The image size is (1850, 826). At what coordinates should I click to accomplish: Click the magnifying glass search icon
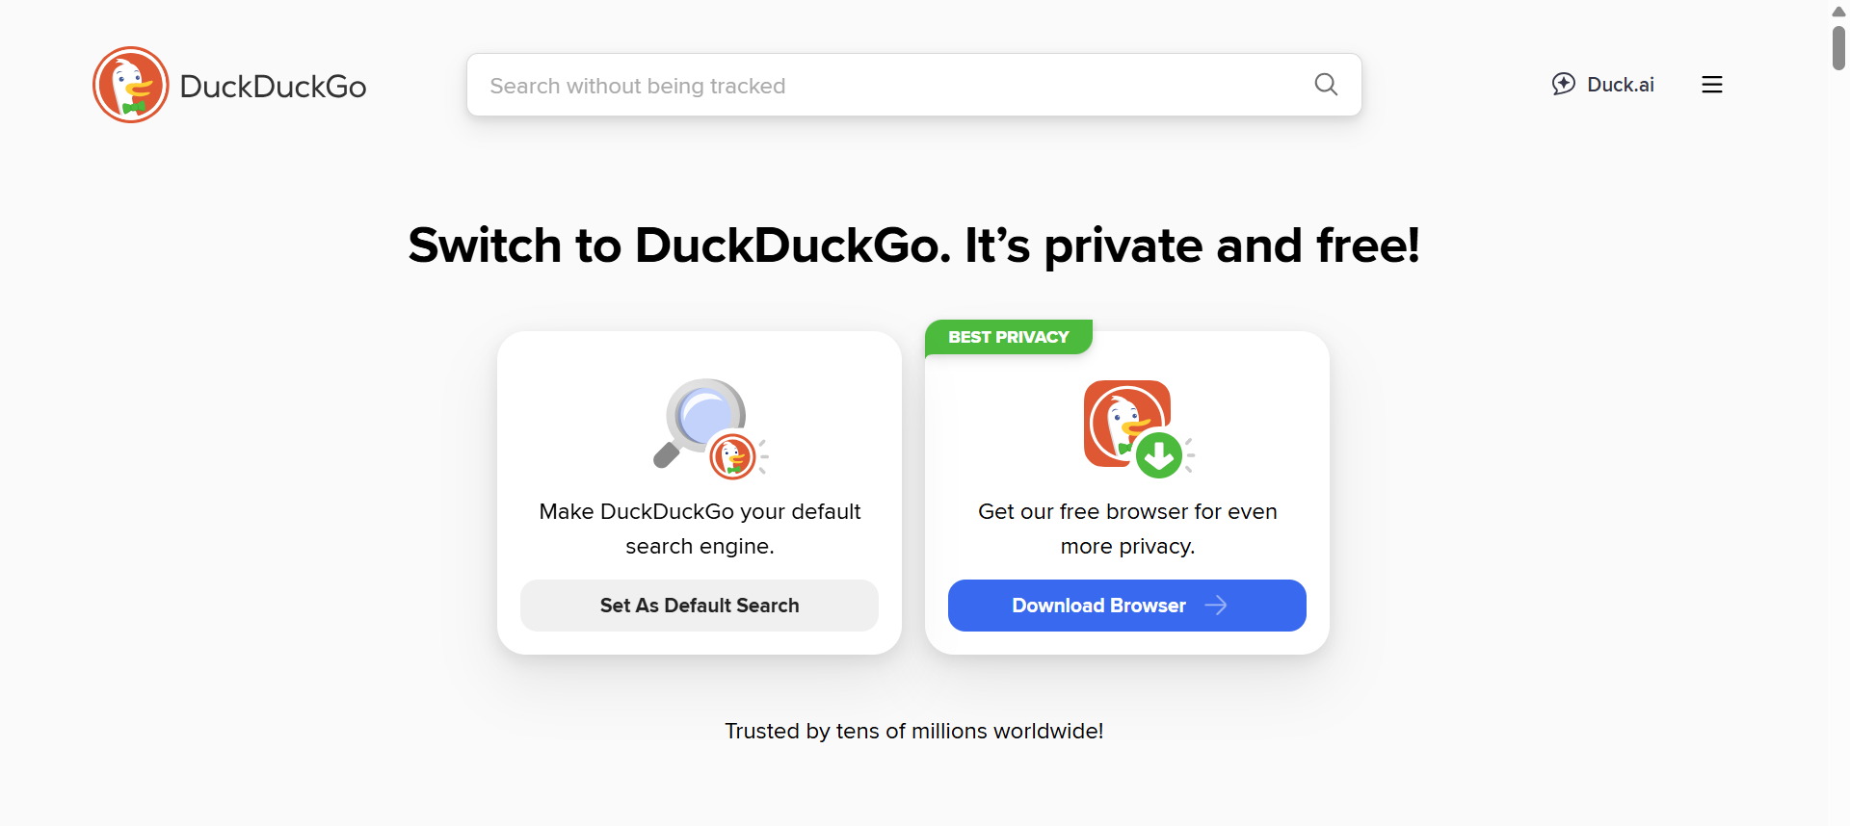coord(1326,85)
